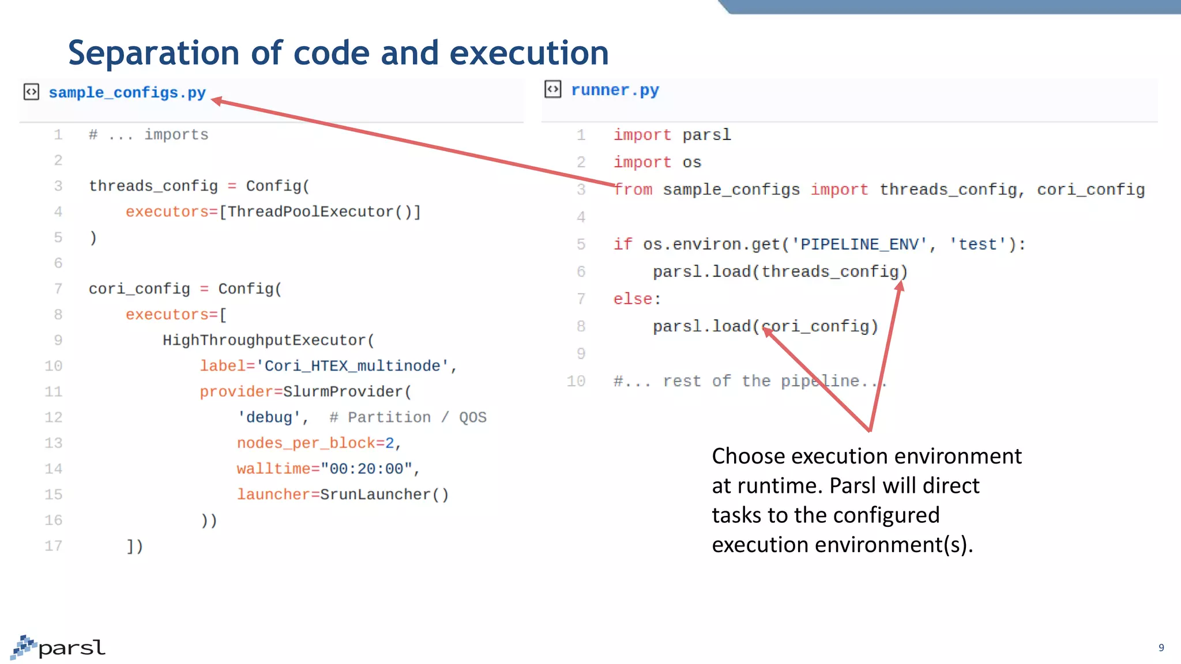Click the 'Choose execution environment' annotation text
Viewport: 1181px width, 664px height.
[867, 500]
